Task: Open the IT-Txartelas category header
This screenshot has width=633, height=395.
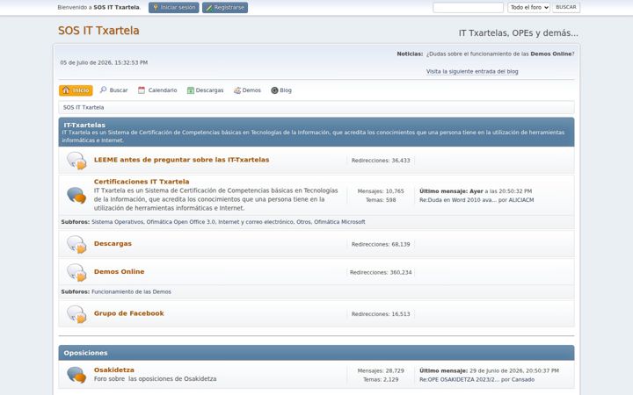Action: click(x=84, y=125)
